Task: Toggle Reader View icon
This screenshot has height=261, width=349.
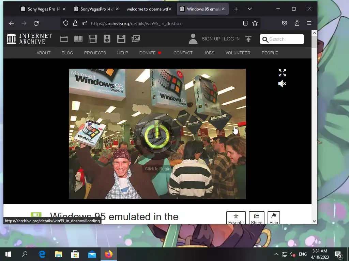Action: pos(245,23)
